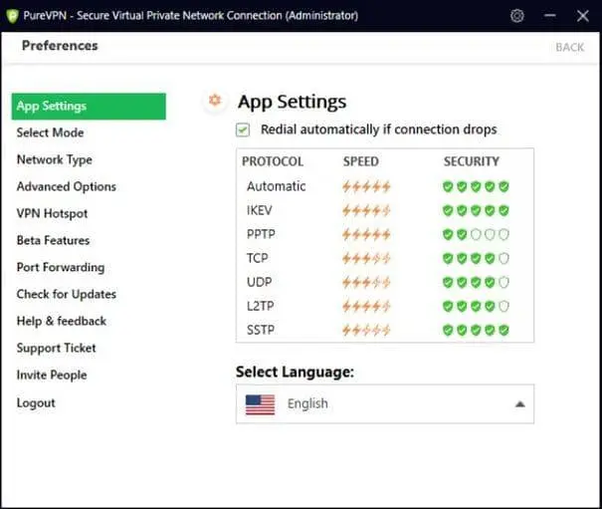Image resolution: width=602 pixels, height=509 pixels.
Task: Click the security shields rating for TCP
Action: coord(476,258)
